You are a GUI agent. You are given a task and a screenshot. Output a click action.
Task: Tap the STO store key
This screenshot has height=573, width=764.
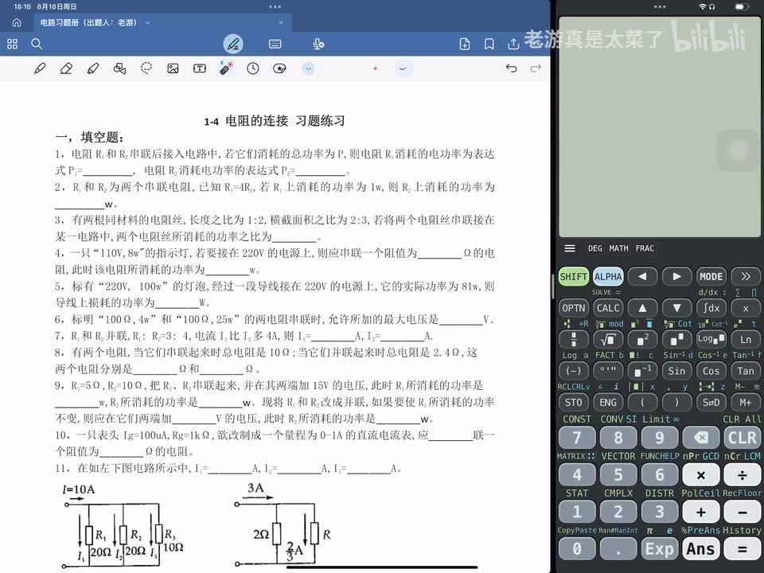(x=574, y=403)
